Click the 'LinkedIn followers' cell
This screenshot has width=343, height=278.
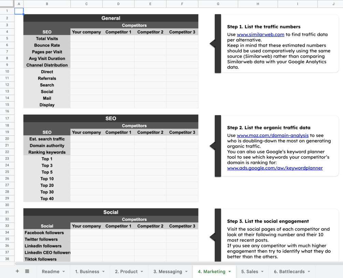(47, 246)
